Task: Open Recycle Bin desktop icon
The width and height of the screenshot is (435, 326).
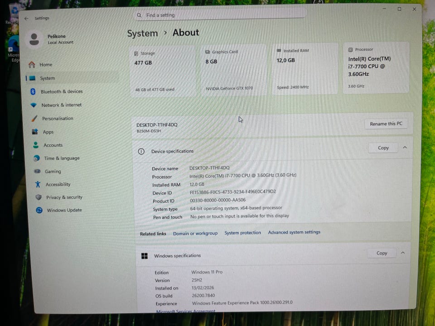Action: [x=13, y=14]
